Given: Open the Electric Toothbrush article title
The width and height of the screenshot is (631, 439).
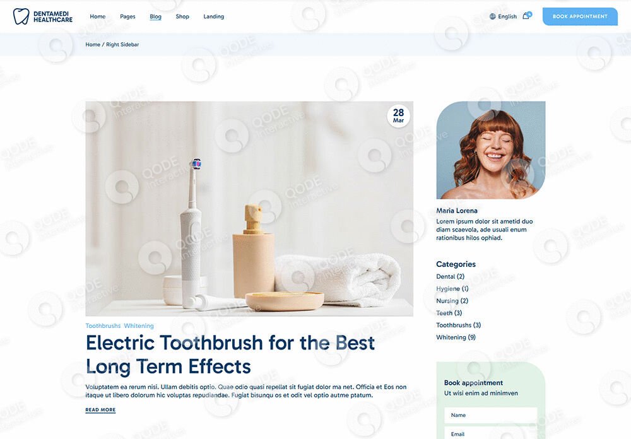Looking at the screenshot, I should 230,355.
